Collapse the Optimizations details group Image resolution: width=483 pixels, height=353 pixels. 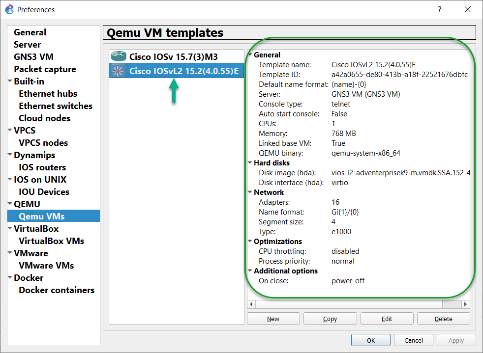[x=250, y=241]
